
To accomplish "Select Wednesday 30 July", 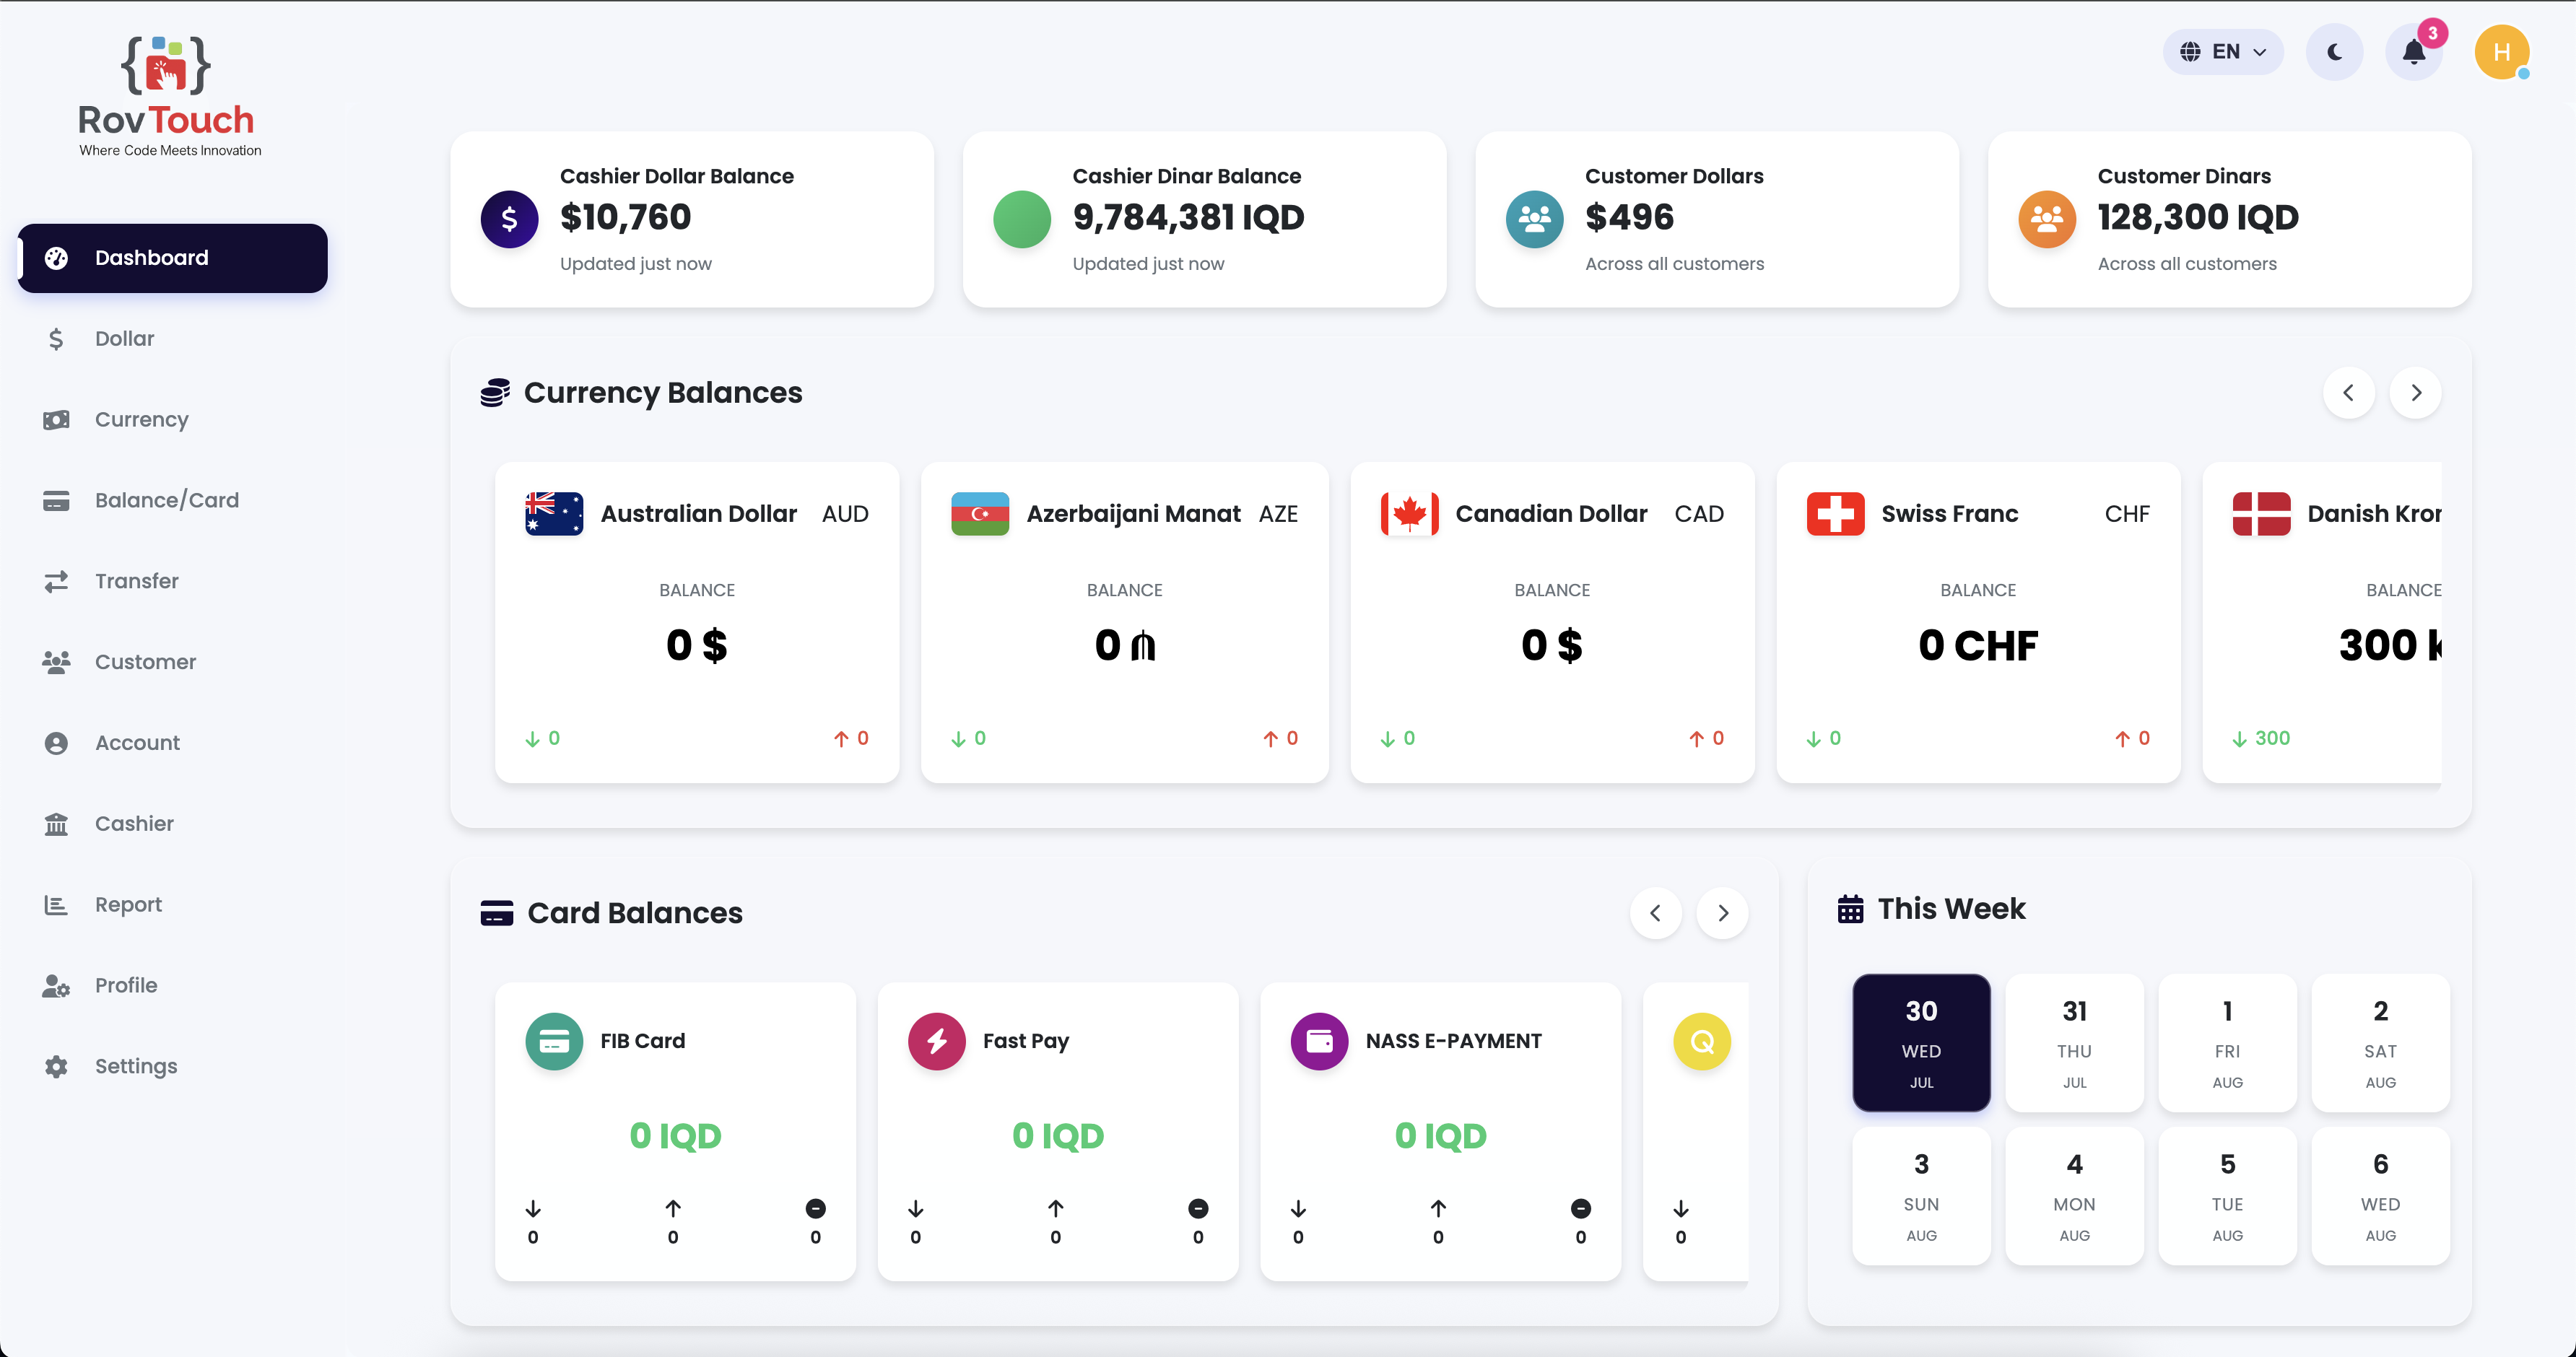I will tap(1921, 1043).
